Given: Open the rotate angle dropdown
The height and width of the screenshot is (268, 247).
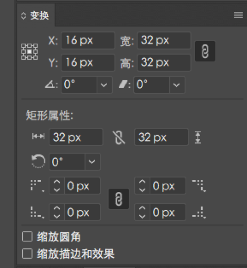Looking at the screenshot, I should pos(104,85).
